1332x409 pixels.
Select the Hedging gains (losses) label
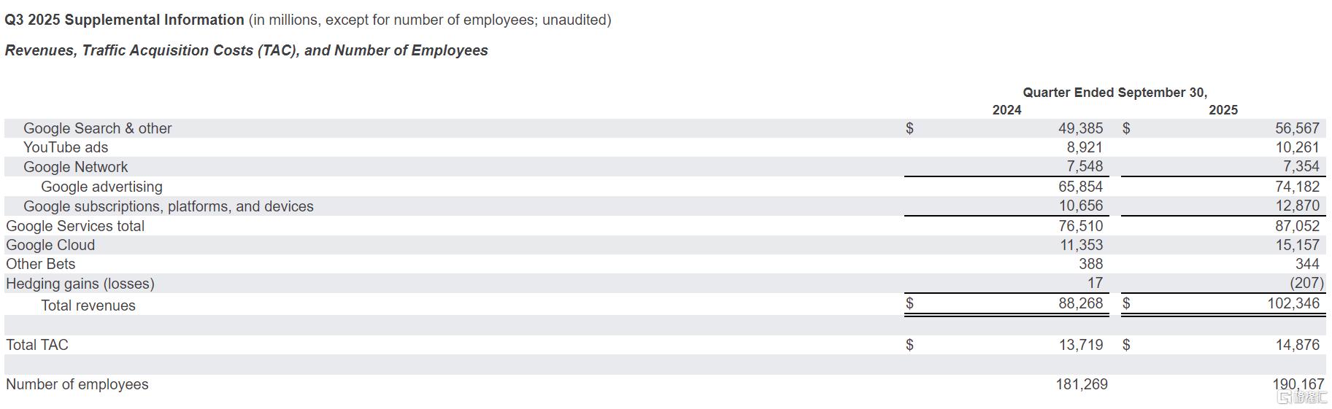(x=80, y=284)
